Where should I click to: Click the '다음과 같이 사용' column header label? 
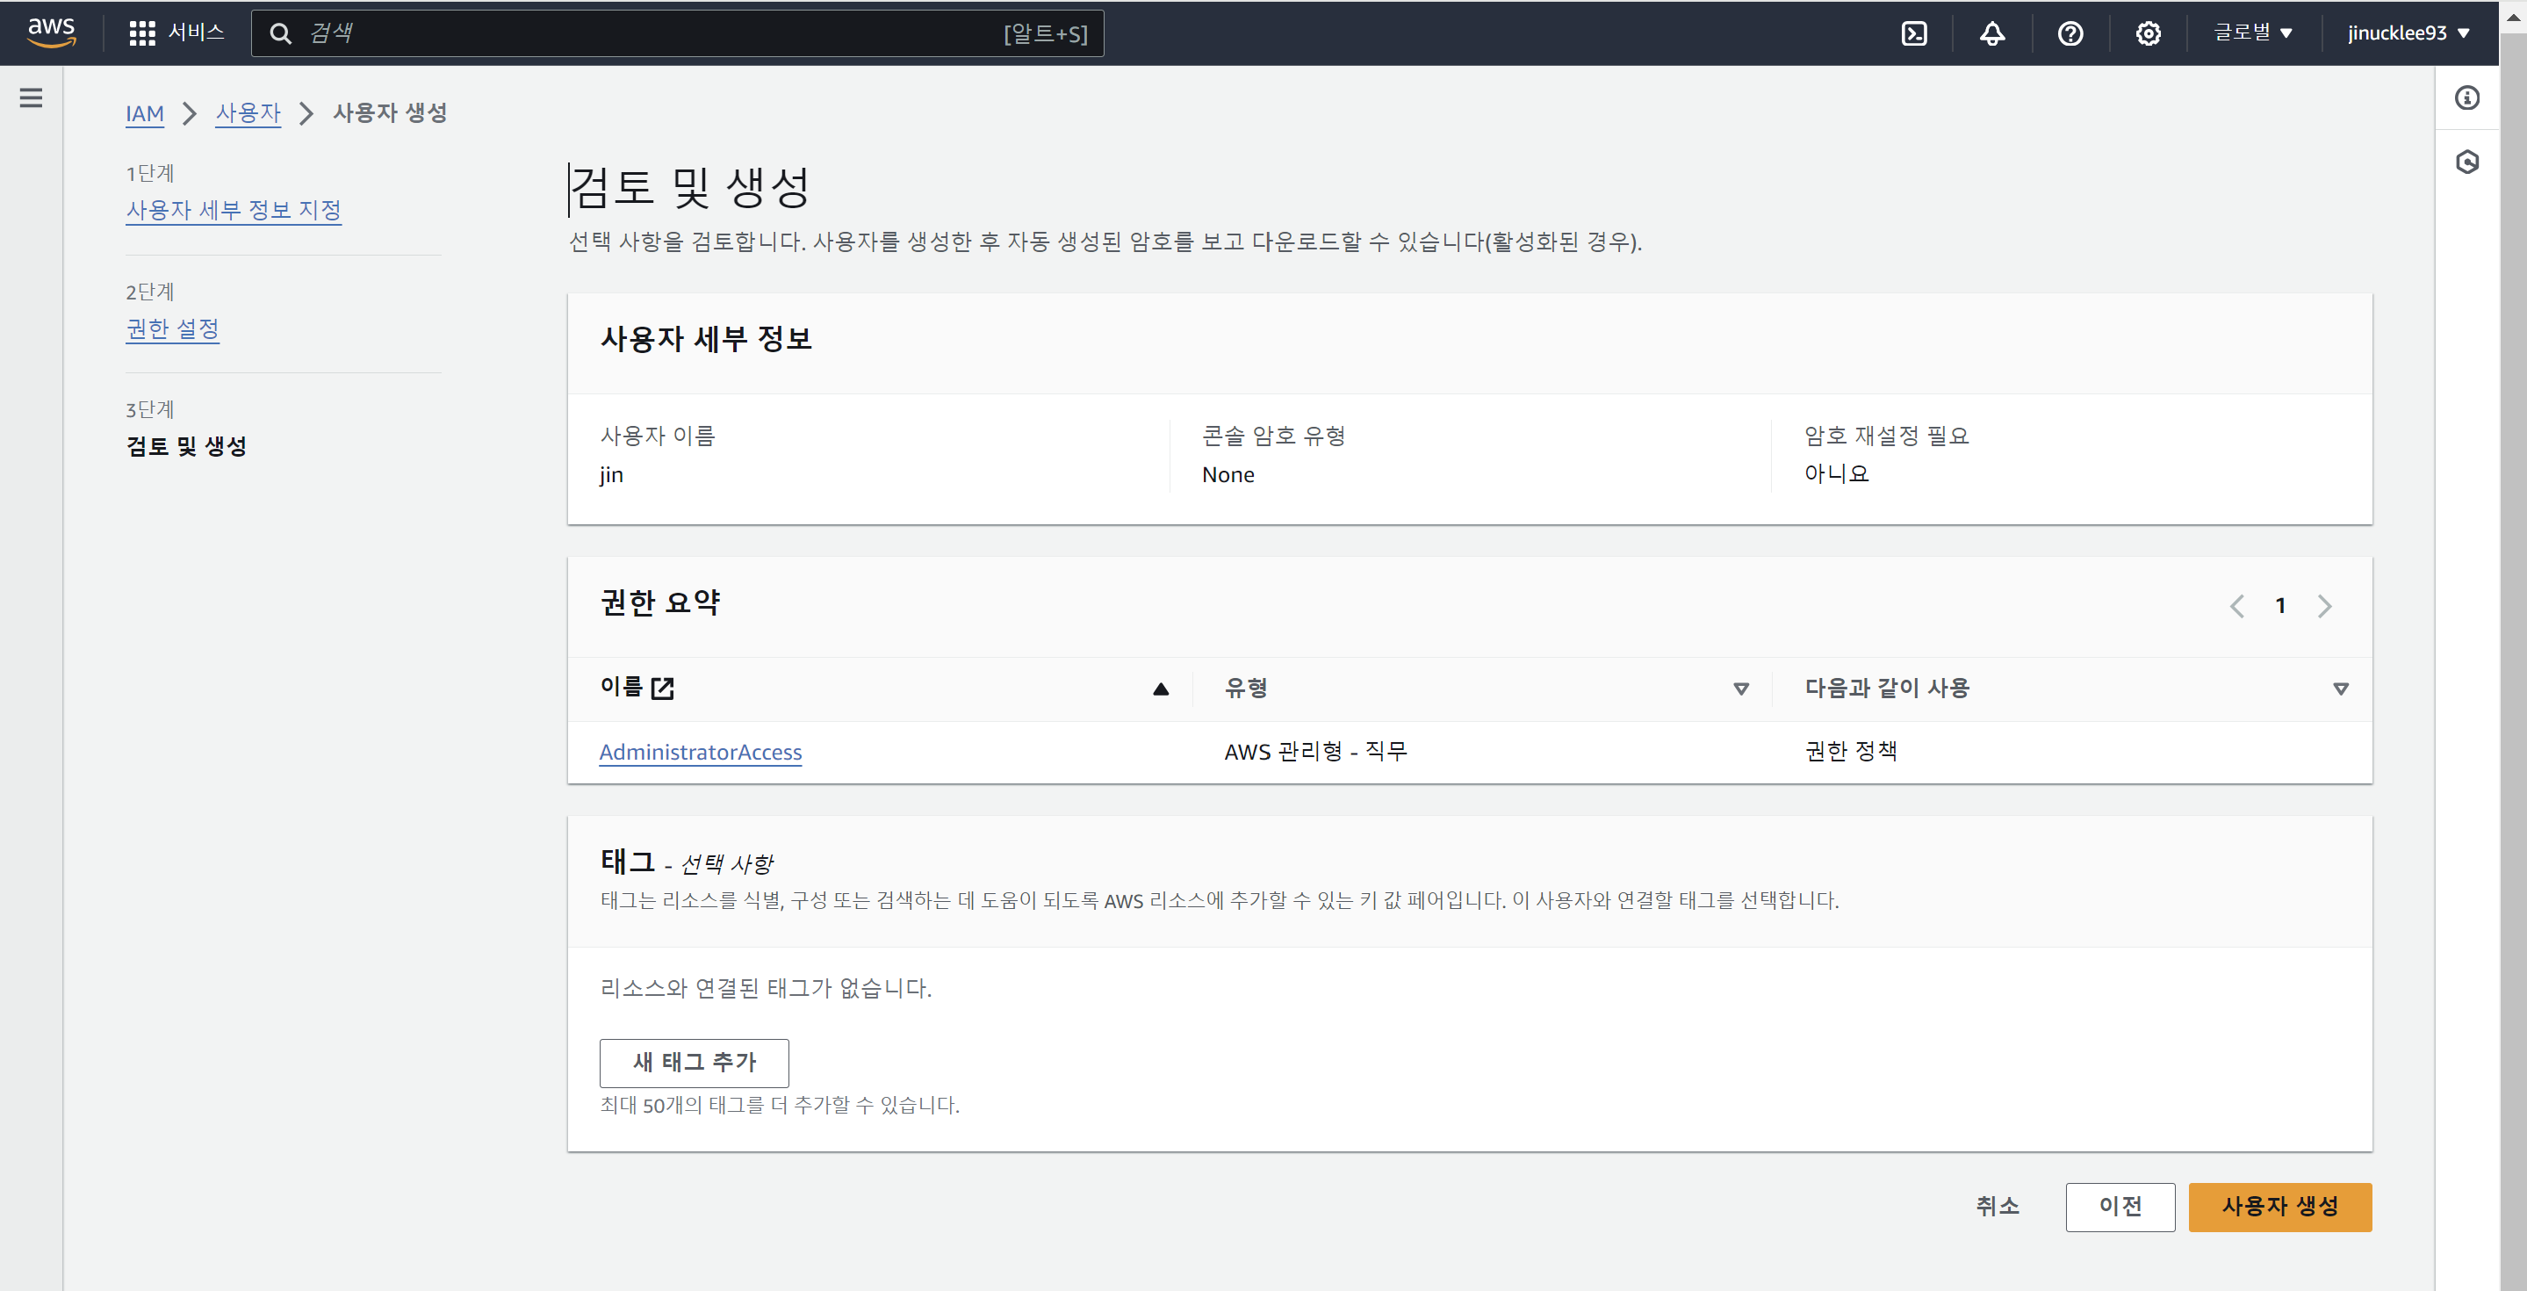tap(1886, 688)
